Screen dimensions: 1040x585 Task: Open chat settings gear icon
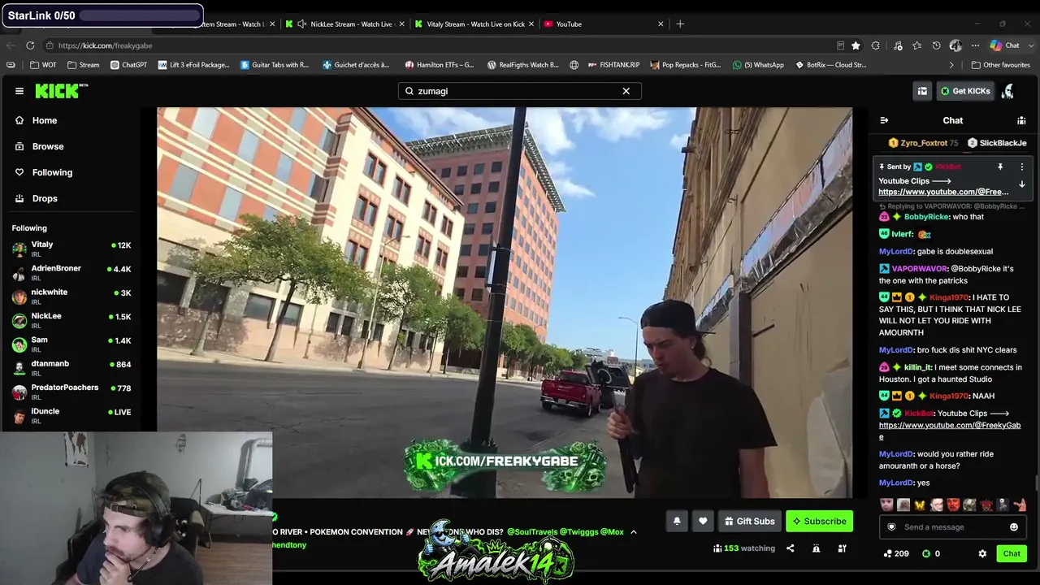(982, 553)
